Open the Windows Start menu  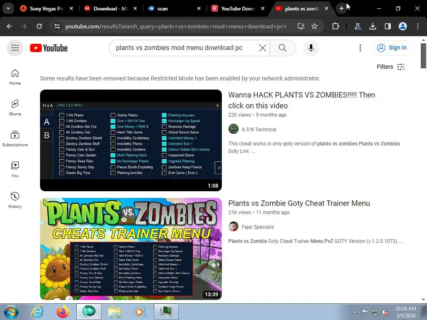point(11,312)
